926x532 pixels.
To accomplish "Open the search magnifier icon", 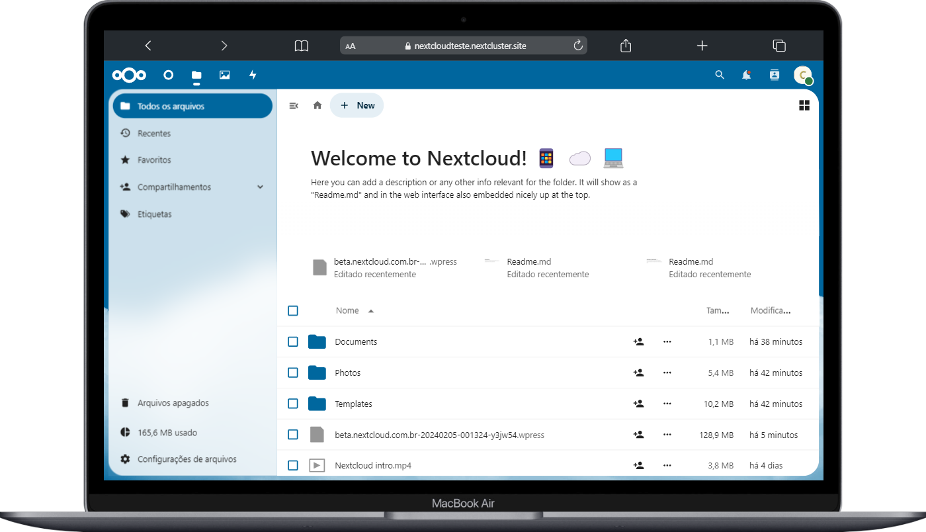I will pyautogui.click(x=720, y=75).
